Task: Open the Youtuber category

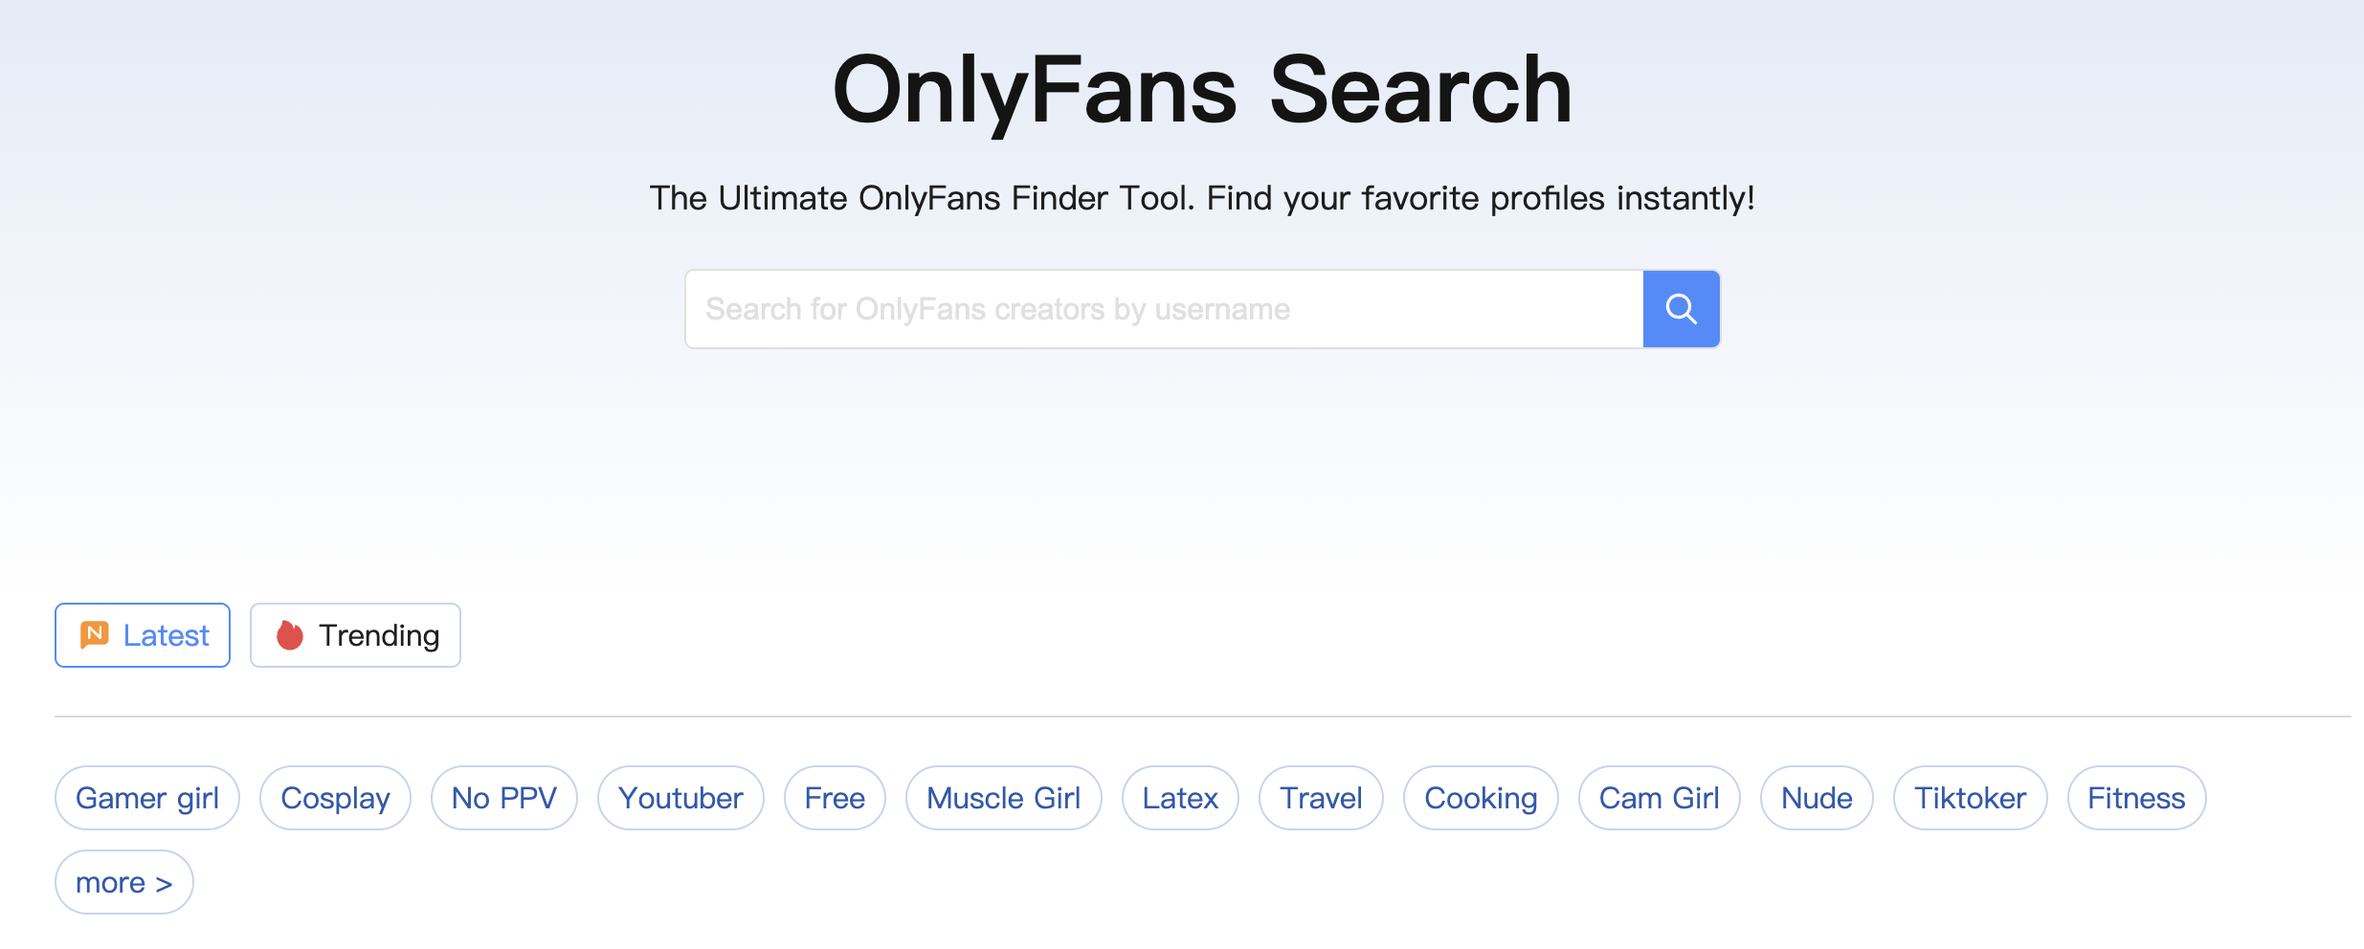Action: (680, 798)
